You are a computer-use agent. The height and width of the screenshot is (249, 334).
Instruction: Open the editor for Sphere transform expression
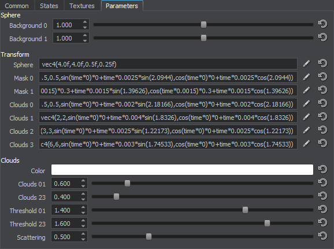(306, 64)
